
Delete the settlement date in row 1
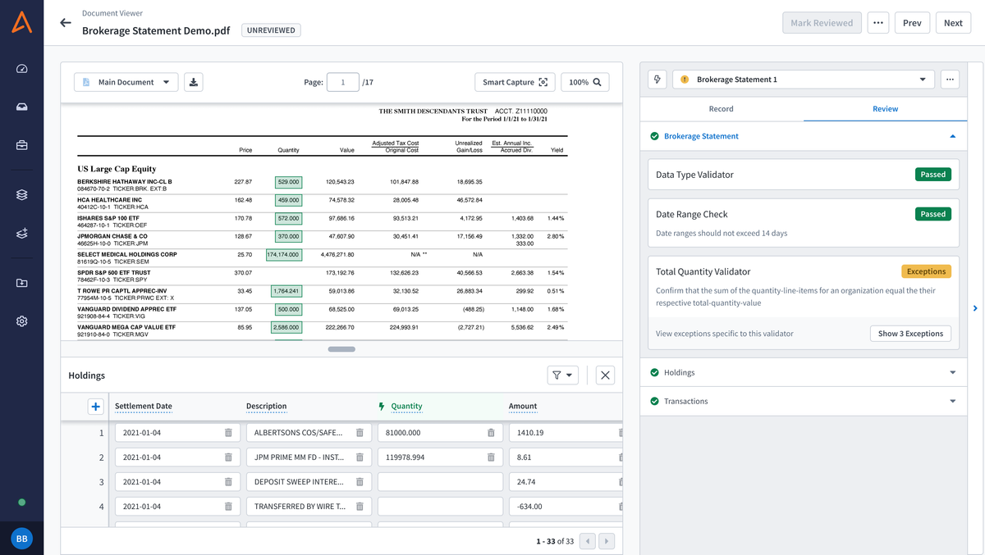point(228,433)
